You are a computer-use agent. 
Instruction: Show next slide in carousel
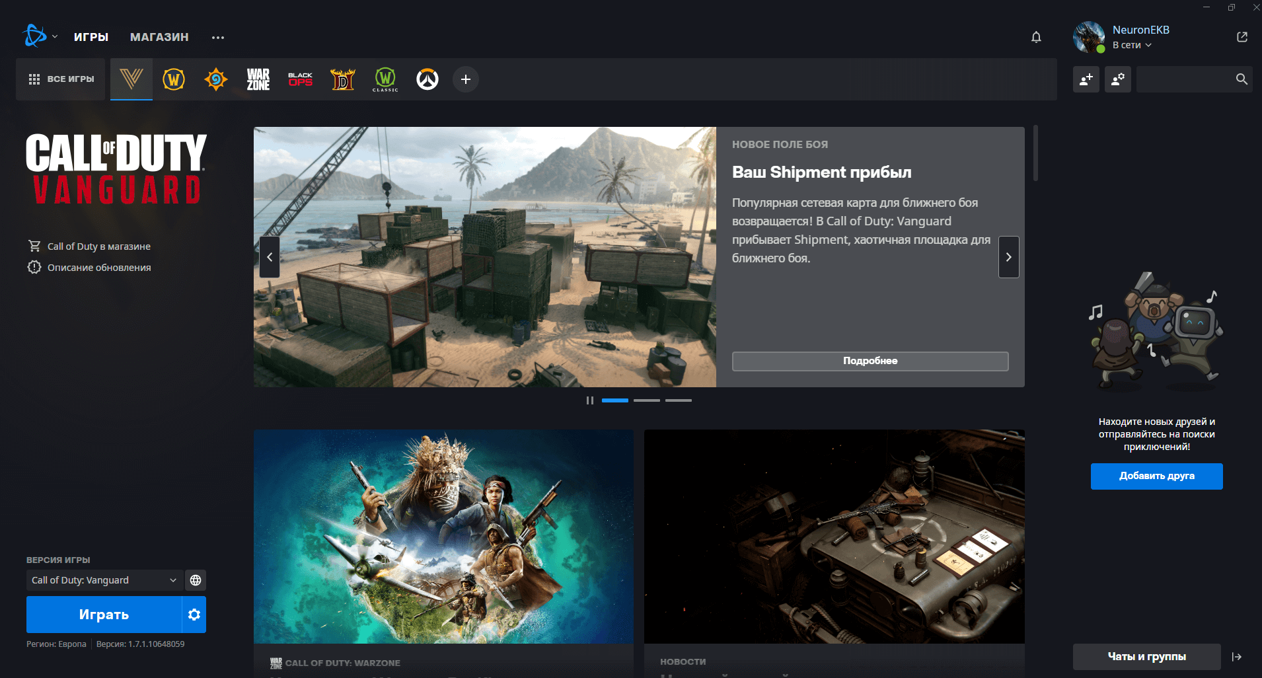coord(1008,257)
